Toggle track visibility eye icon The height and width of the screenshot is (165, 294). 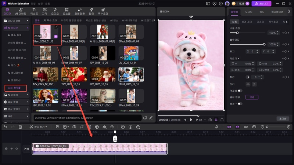(11, 149)
